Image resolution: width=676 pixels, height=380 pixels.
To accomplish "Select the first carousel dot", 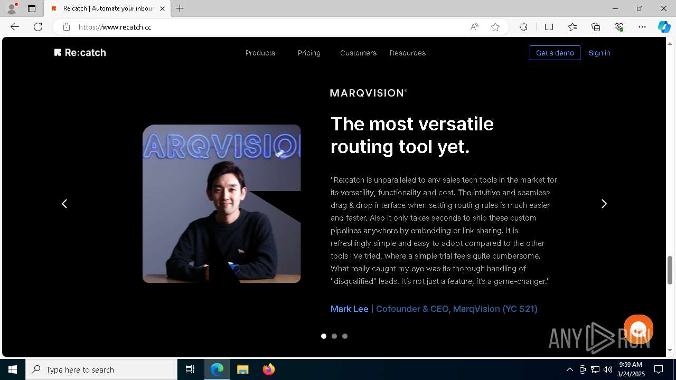I will click(x=324, y=336).
